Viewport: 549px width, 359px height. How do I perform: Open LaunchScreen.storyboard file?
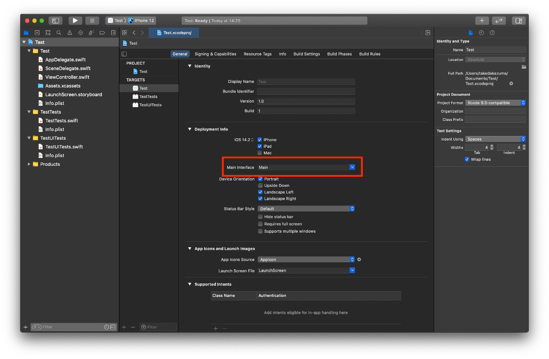(74, 94)
